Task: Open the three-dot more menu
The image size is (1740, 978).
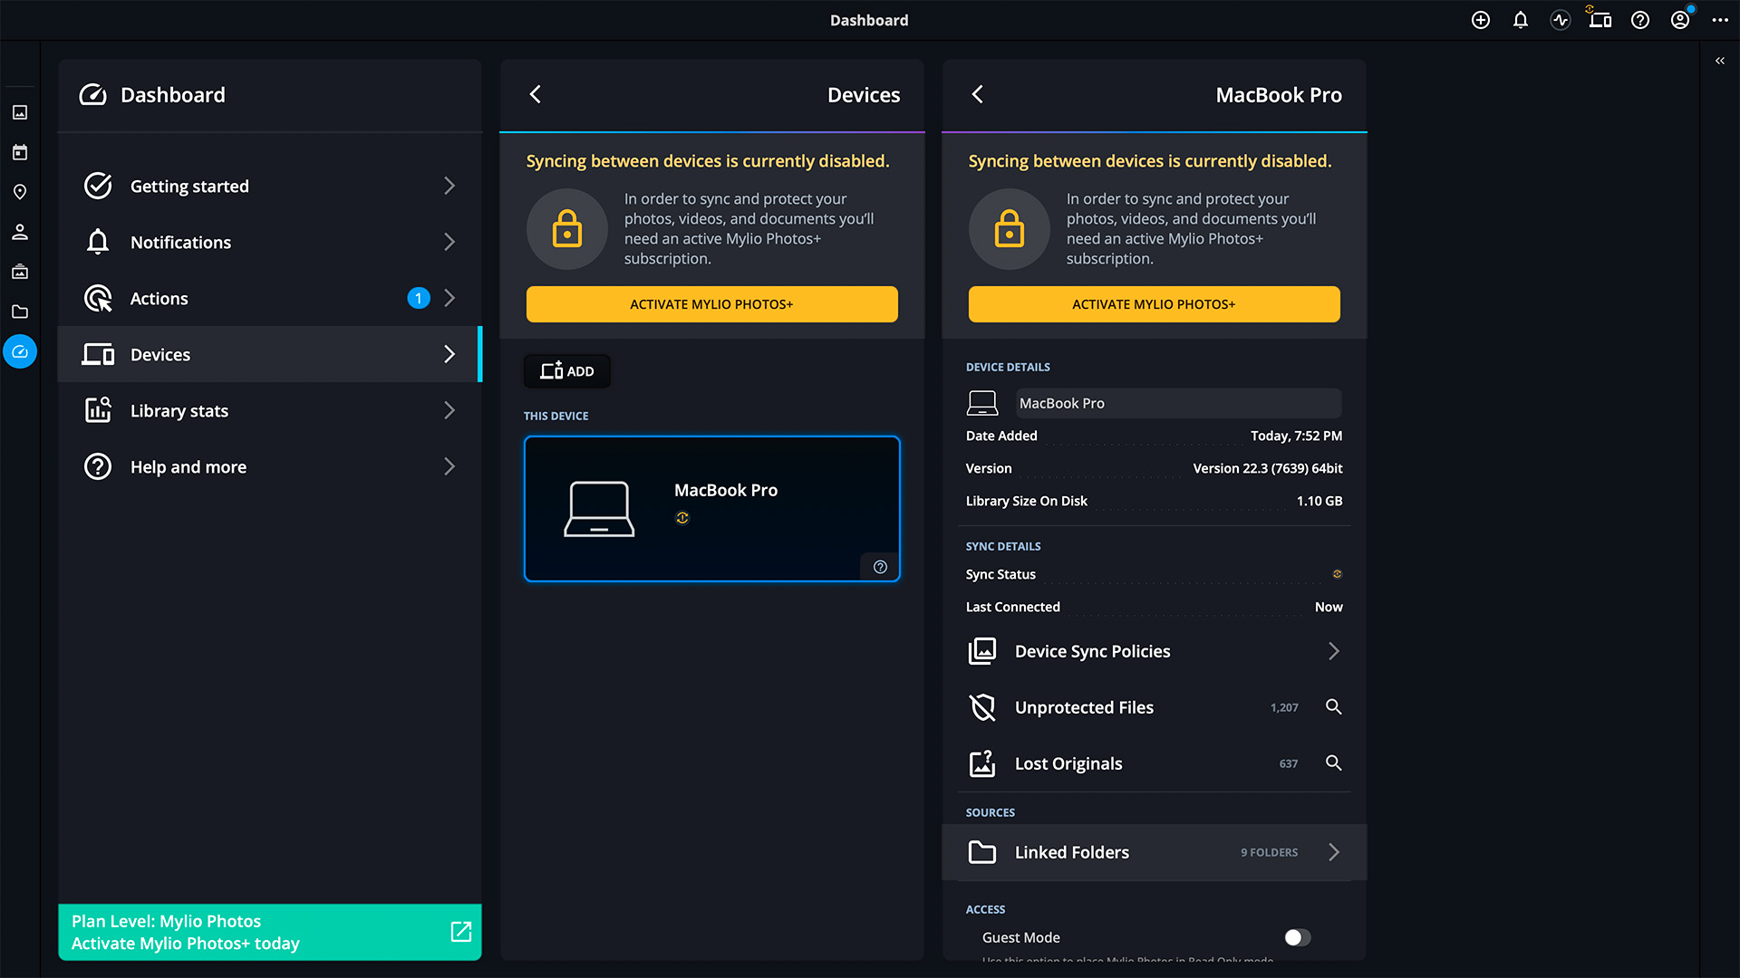Action: click(x=1720, y=20)
